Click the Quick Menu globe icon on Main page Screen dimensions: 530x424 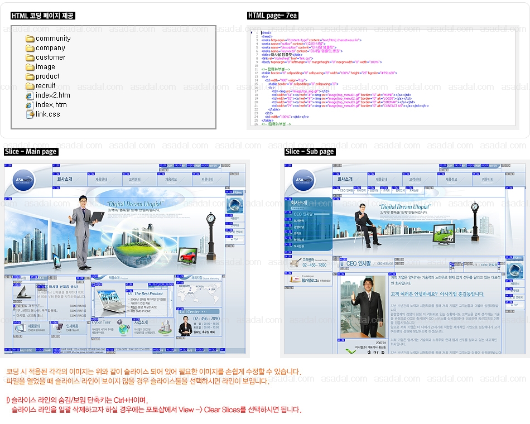point(234,205)
